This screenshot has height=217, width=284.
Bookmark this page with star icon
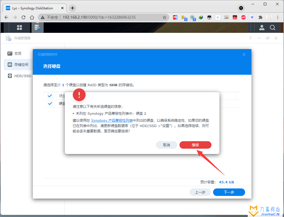pyautogui.click(x=165, y=17)
